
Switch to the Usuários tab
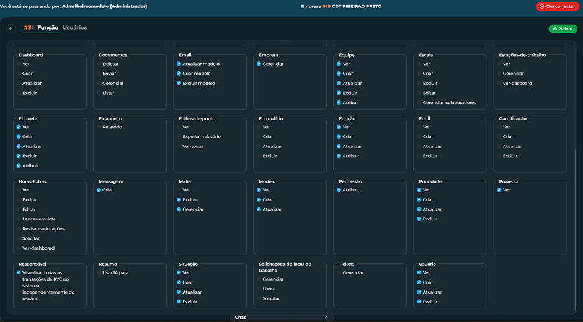pos(74,27)
